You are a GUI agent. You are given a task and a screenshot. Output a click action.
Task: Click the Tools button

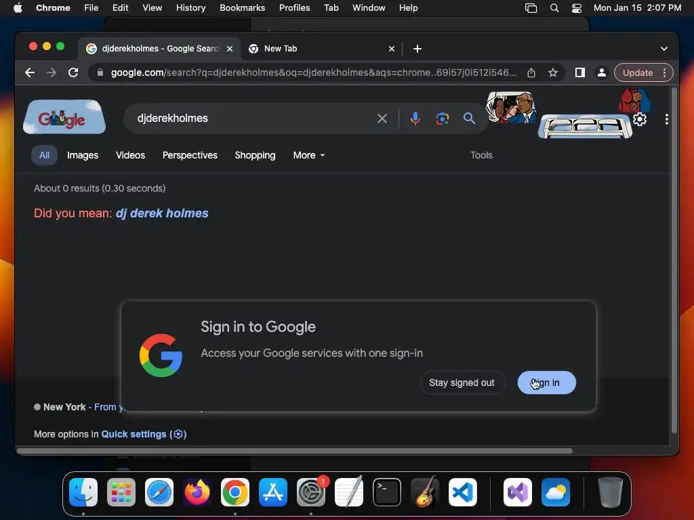click(x=481, y=155)
